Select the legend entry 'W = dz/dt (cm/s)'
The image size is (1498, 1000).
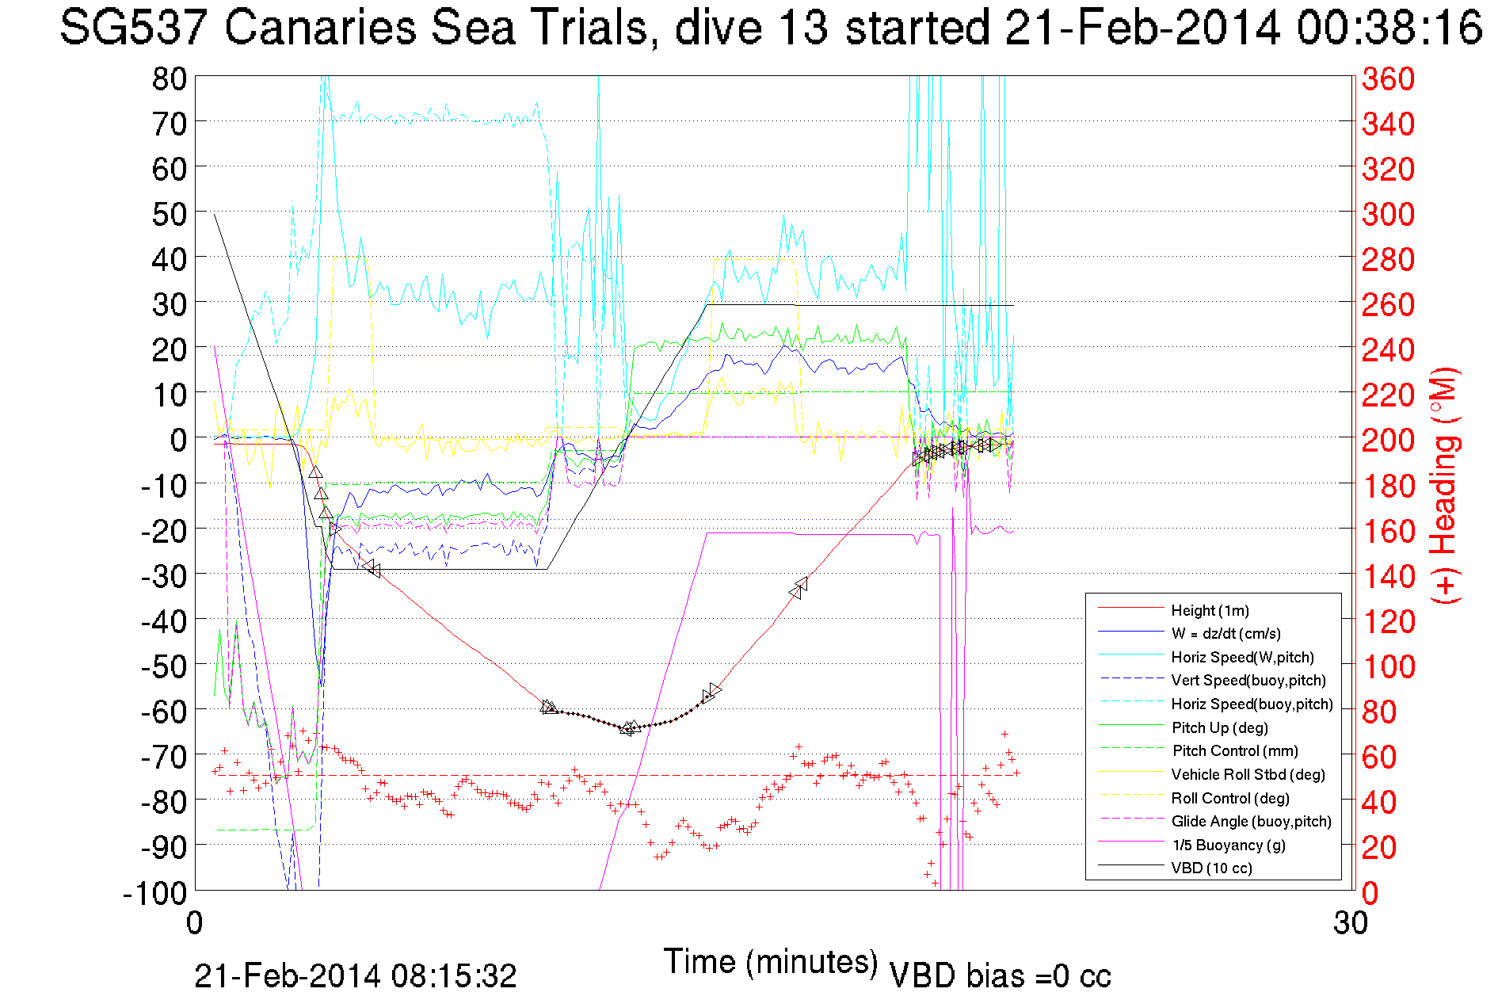[1225, 634]
